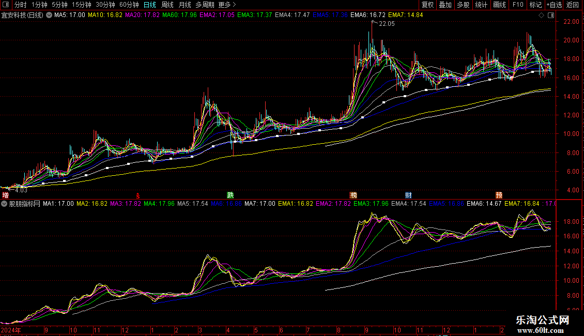Image resolution: width=584 pixels, height=336 pixels.
Task: Select the 15分钟 period tab
Action: [x=82, y=5]
